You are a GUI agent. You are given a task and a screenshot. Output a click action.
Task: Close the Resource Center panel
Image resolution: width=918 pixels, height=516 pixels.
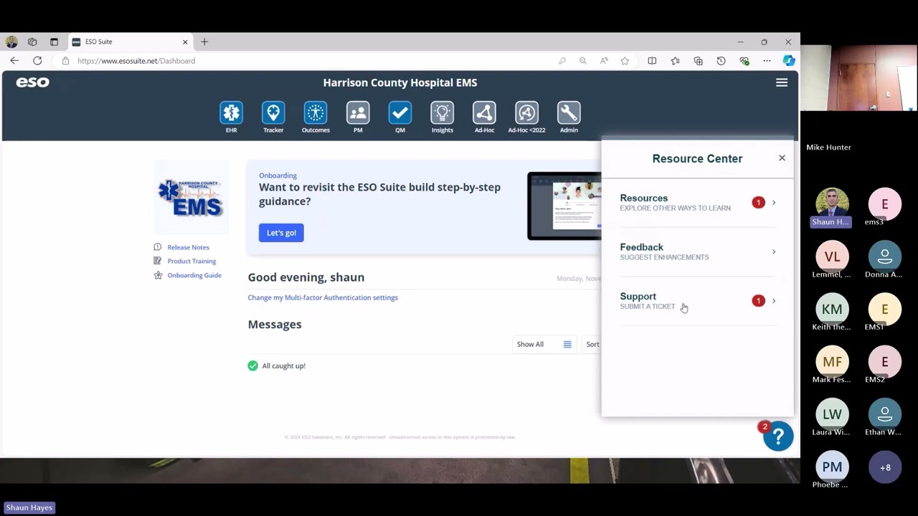click(782, 158)
